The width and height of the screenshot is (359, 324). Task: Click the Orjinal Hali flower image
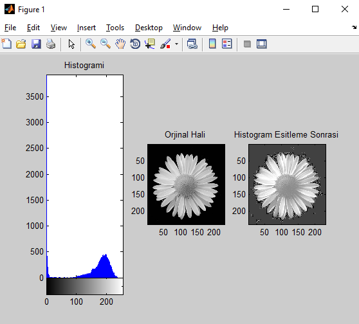[x=186, y=184]
